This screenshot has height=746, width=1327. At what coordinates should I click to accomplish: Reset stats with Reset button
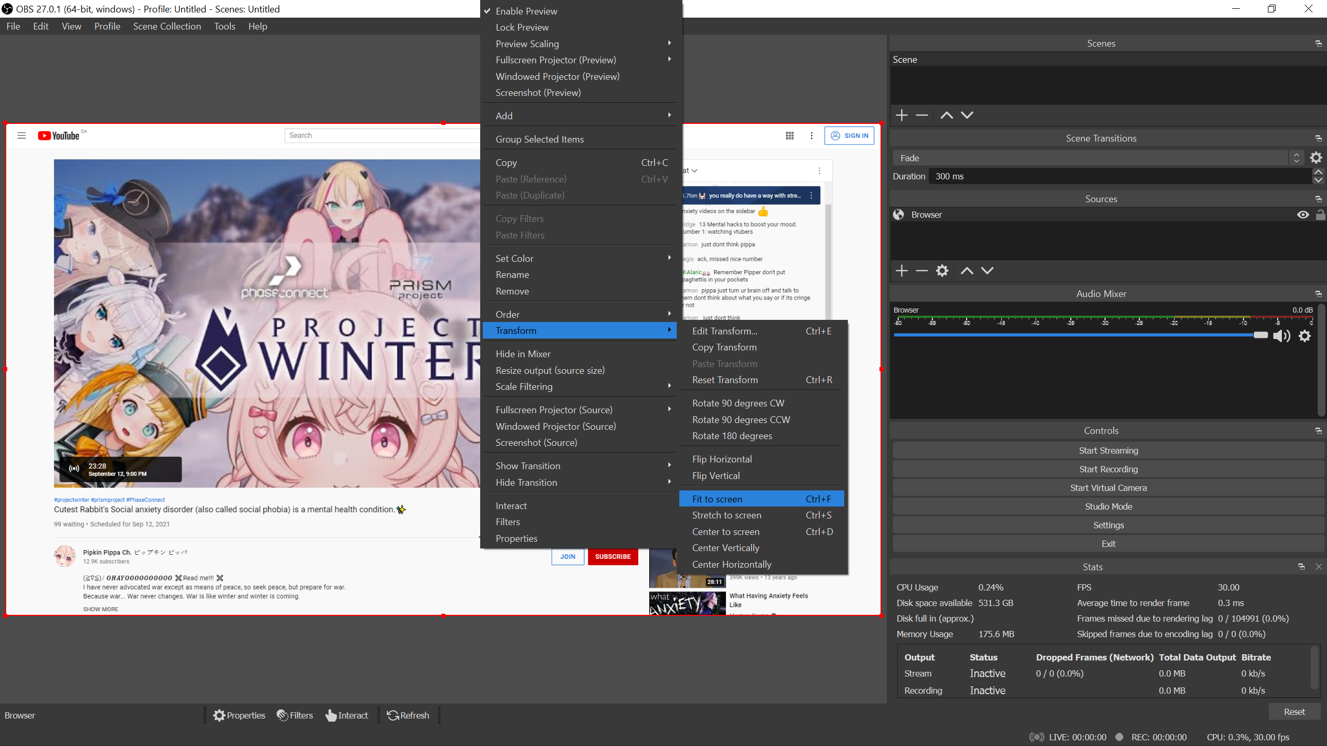pos(1294,712)
